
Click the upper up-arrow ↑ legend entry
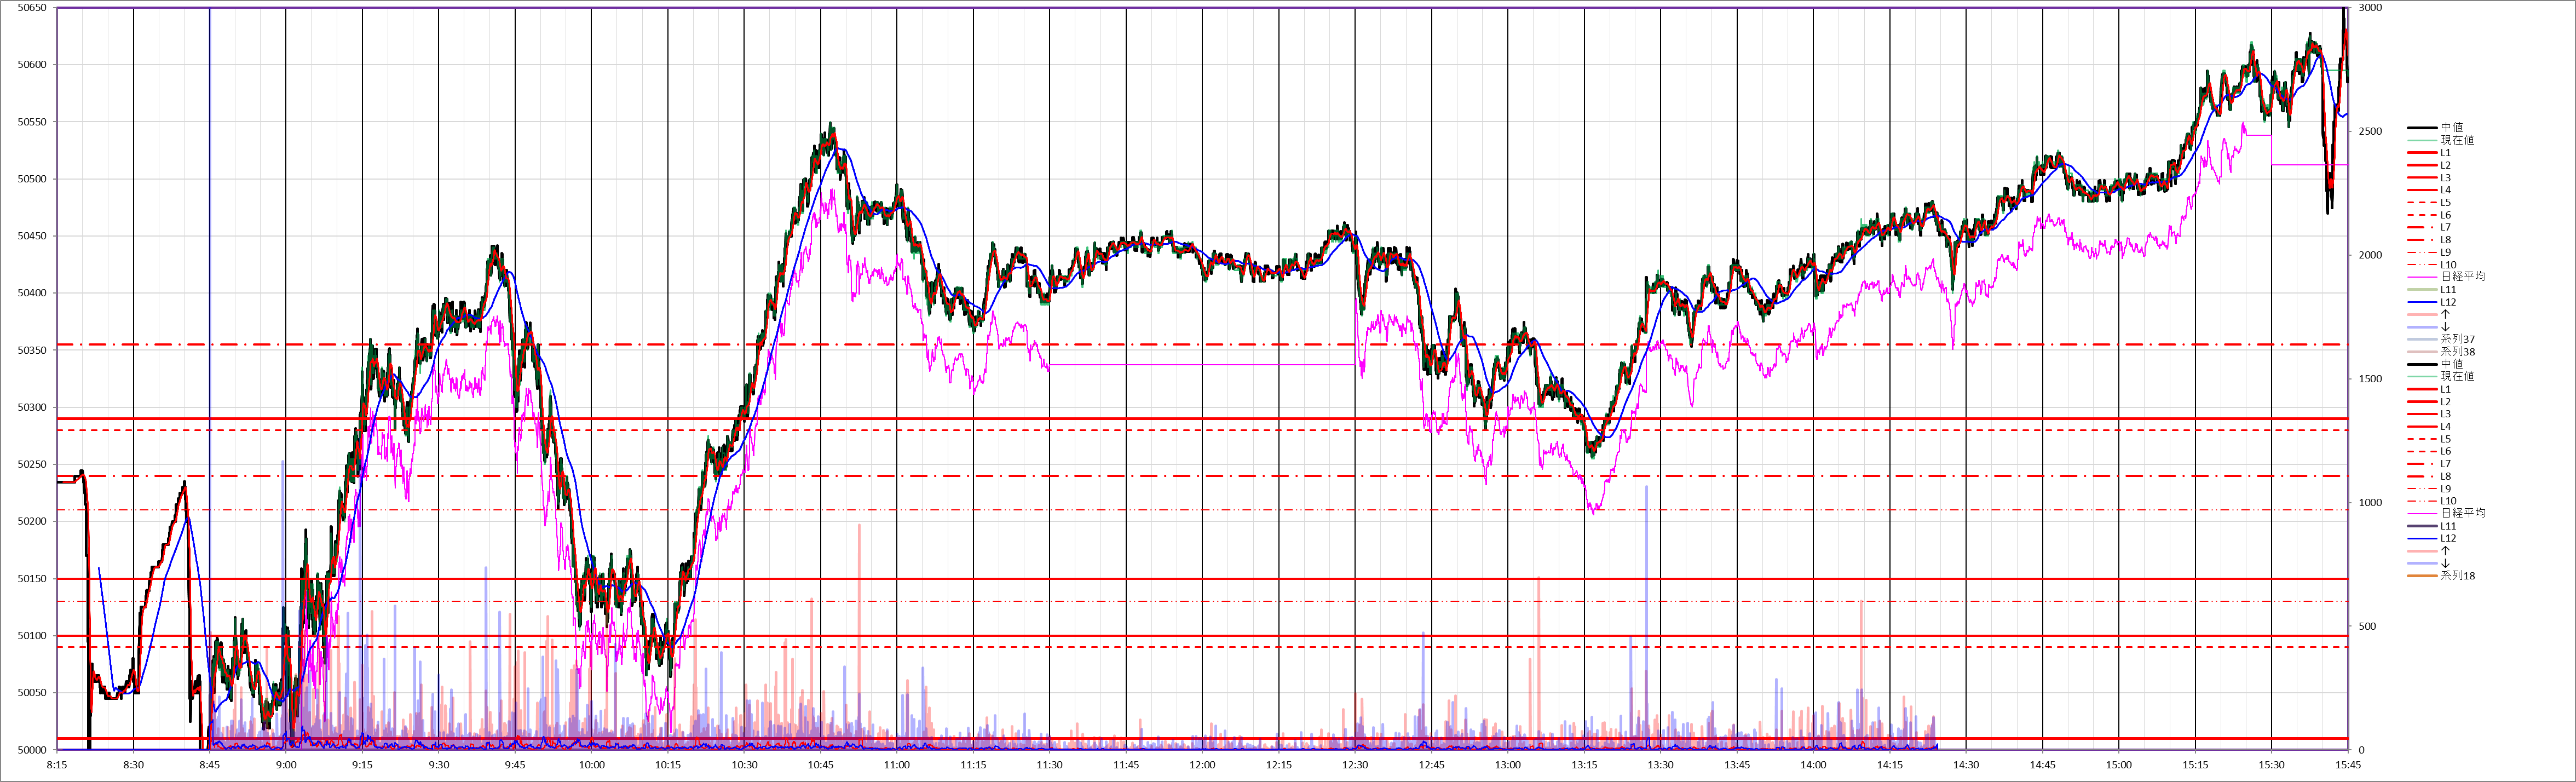[2446, 314]
